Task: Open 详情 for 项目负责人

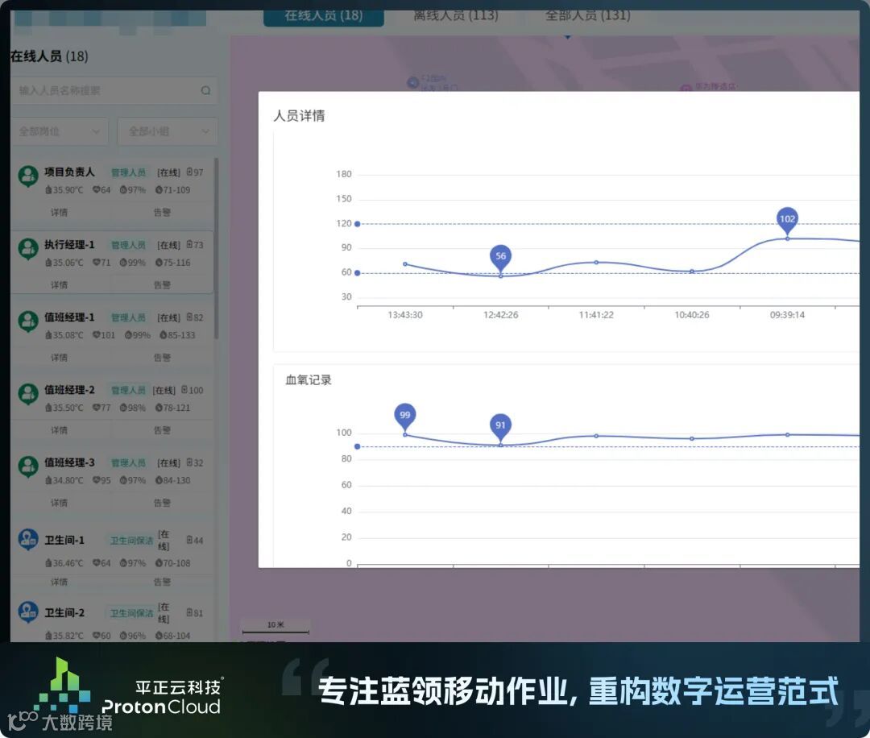Action: (x=60, y=213)
